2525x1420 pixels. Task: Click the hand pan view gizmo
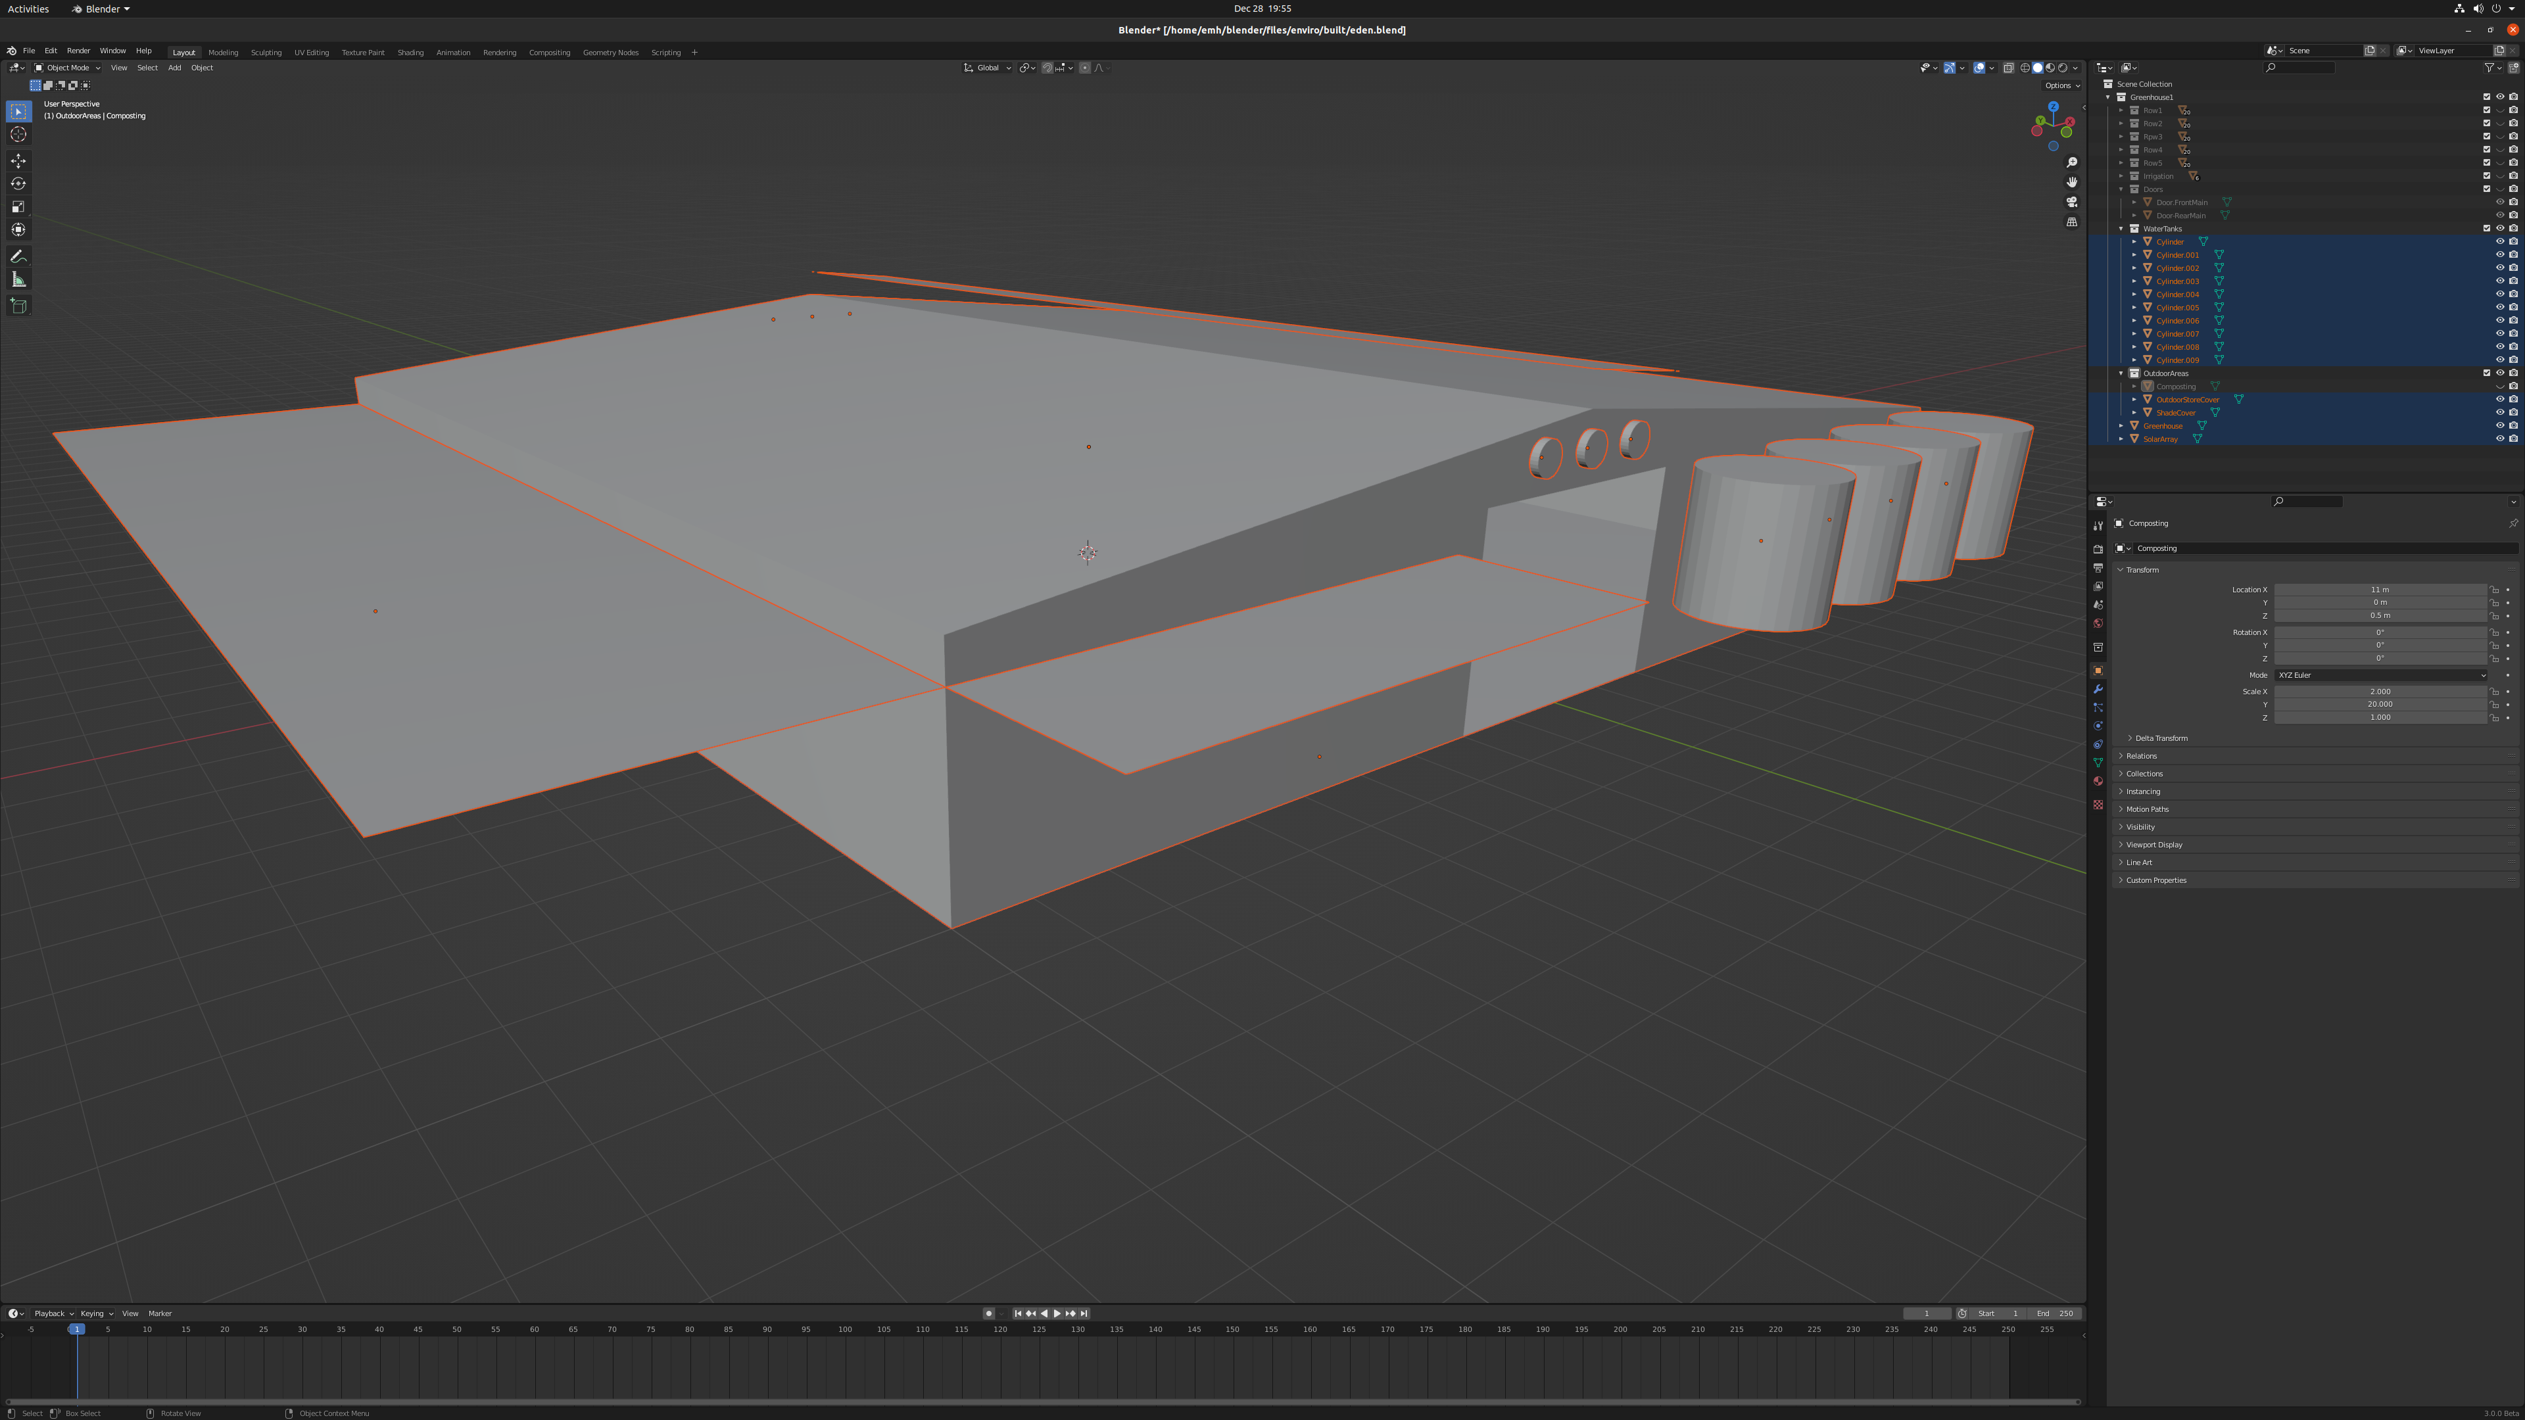(2071, 182)
